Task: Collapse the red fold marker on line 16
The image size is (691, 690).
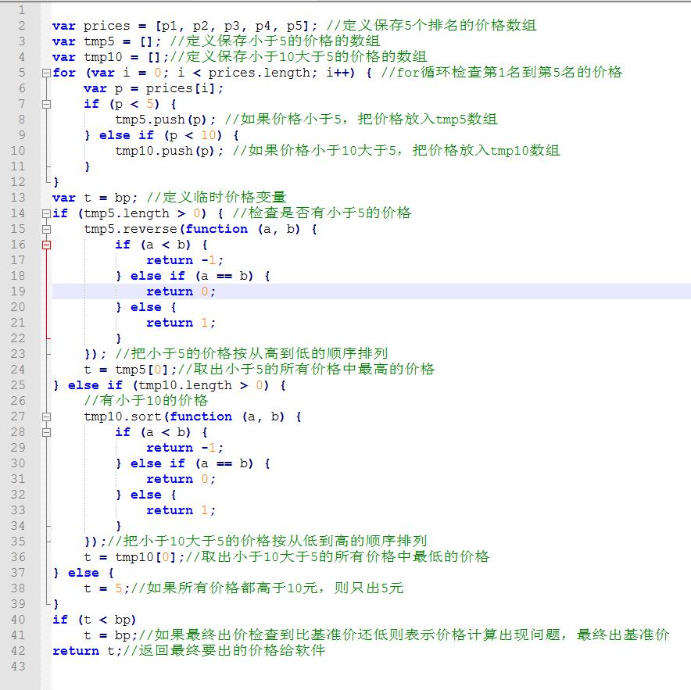Action: pos(46,245)
